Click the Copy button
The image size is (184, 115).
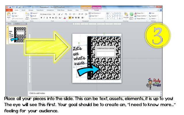15,16
